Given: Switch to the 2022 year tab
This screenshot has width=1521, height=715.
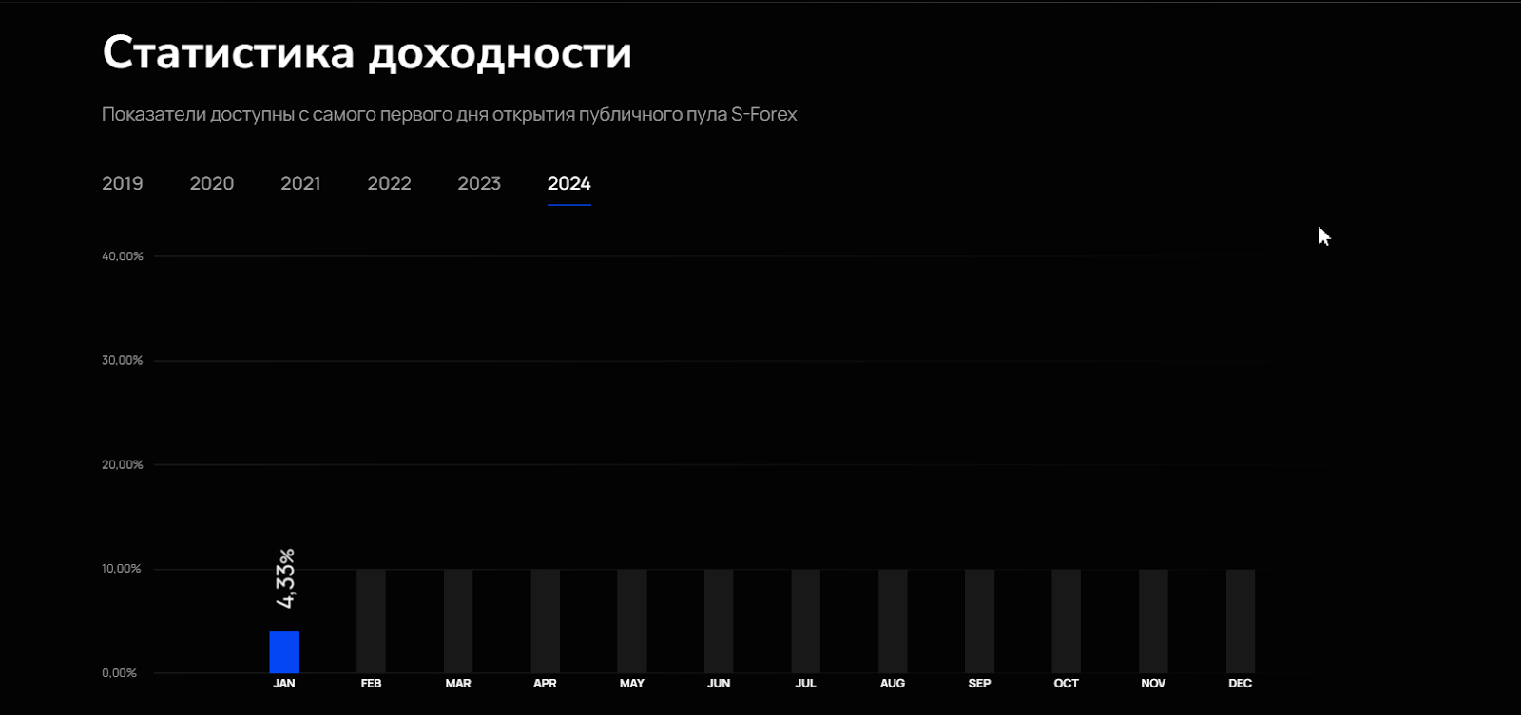Looking at the screenshot, I should [x=390, y=183].
